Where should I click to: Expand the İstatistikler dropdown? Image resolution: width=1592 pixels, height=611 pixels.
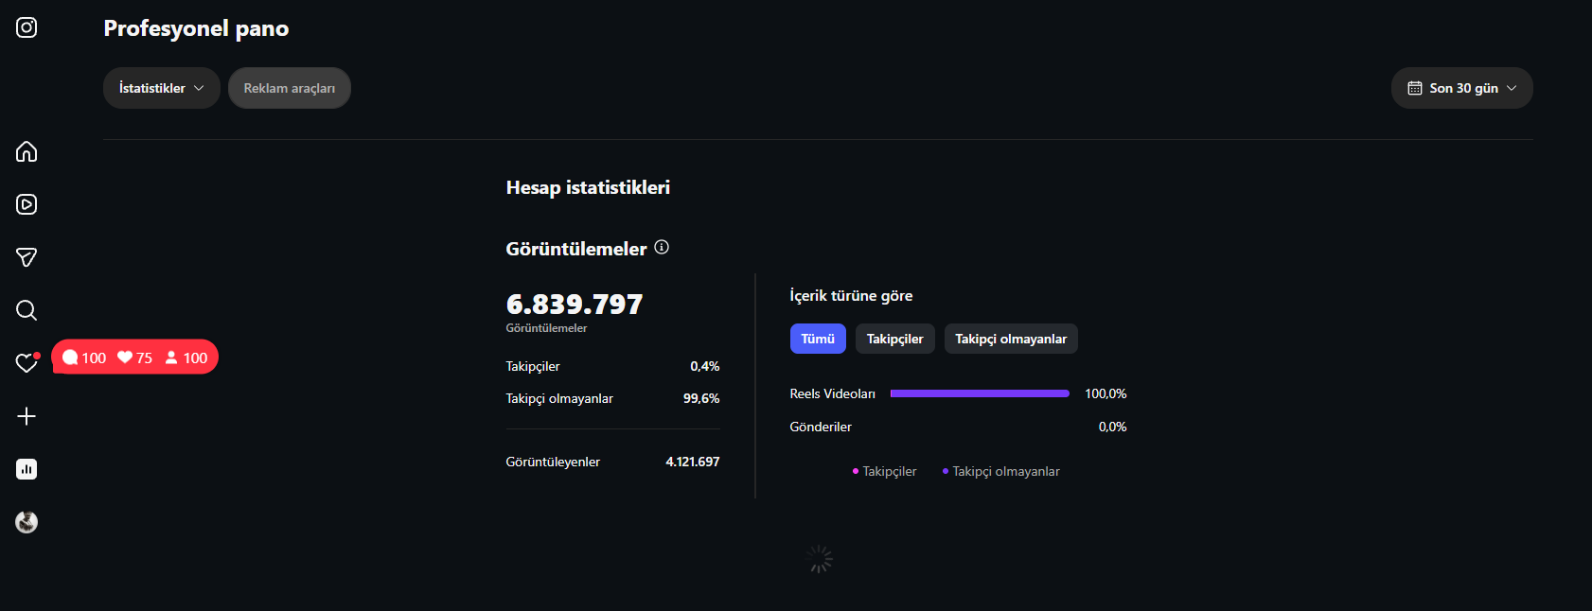click(162, 88)
